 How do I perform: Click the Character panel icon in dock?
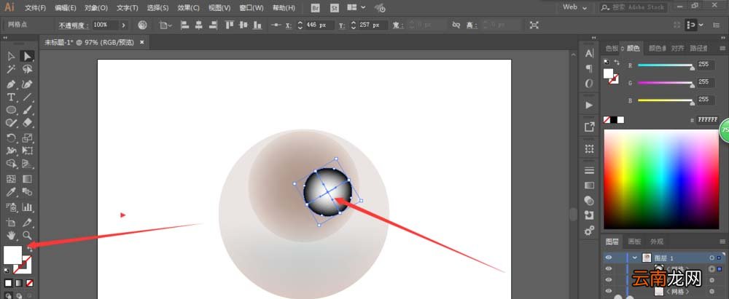(x=589, y=53)
